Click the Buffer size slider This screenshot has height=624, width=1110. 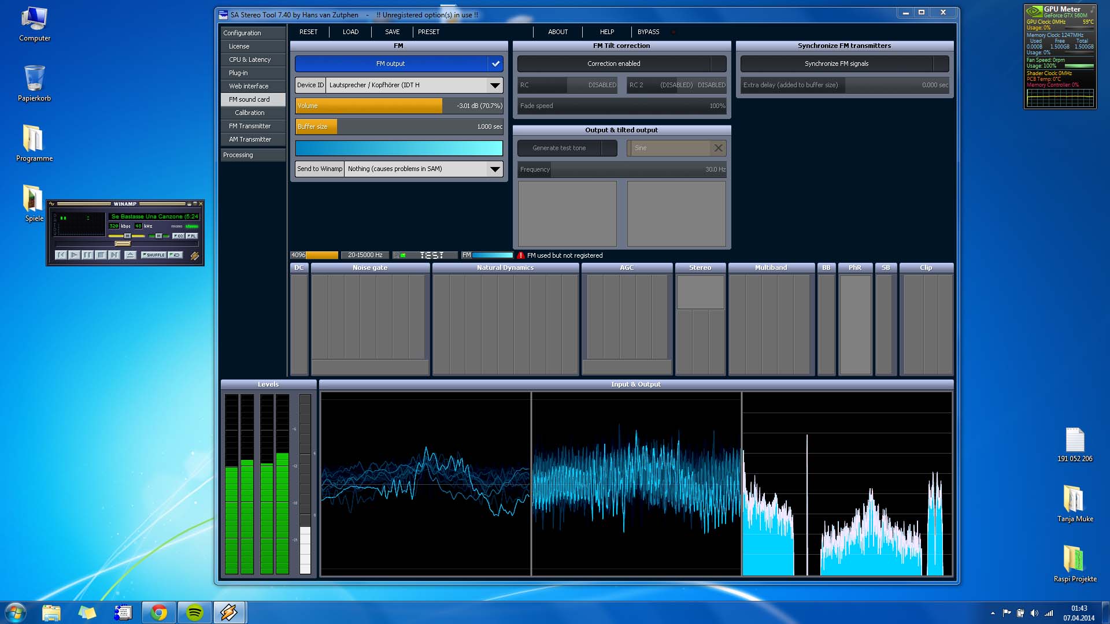coord(399,127)
